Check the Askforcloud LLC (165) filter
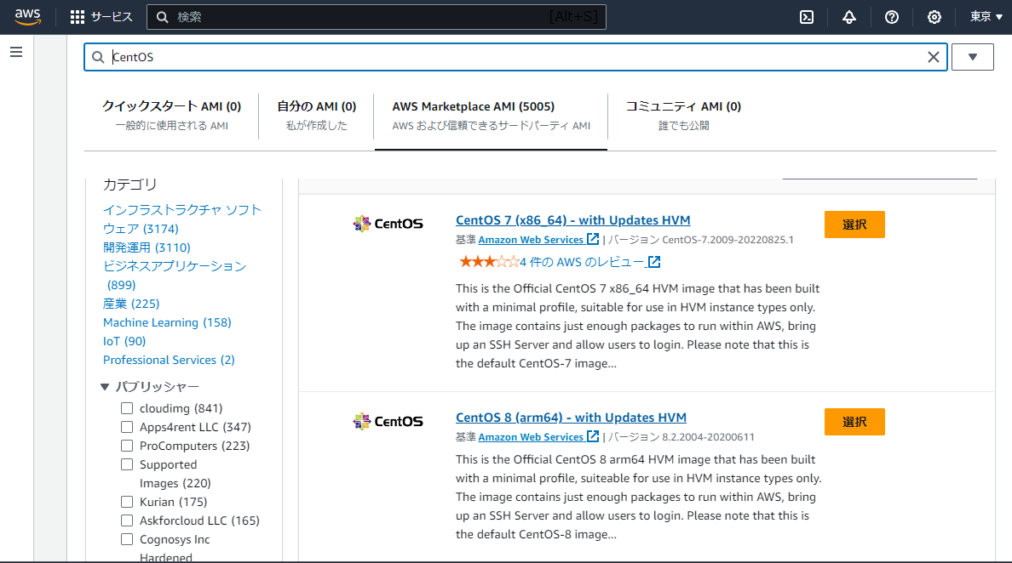This screenshot has width=1012, height=563. pyautogui.click(x=127, y=520)
